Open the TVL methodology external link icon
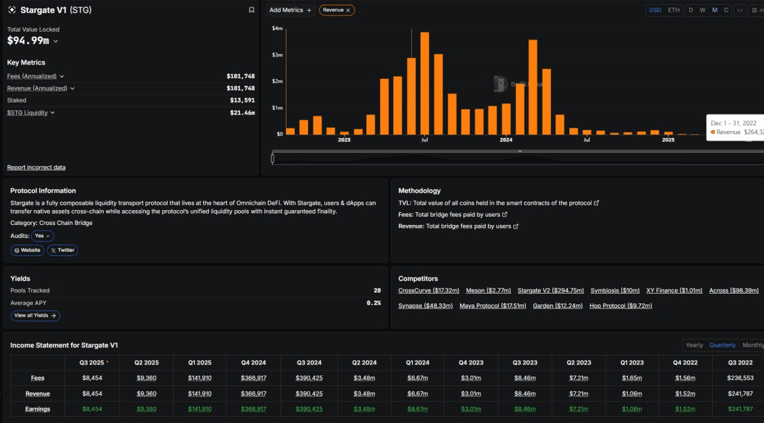Viewport: 764px width, 423px height. [x=596, y=203]
